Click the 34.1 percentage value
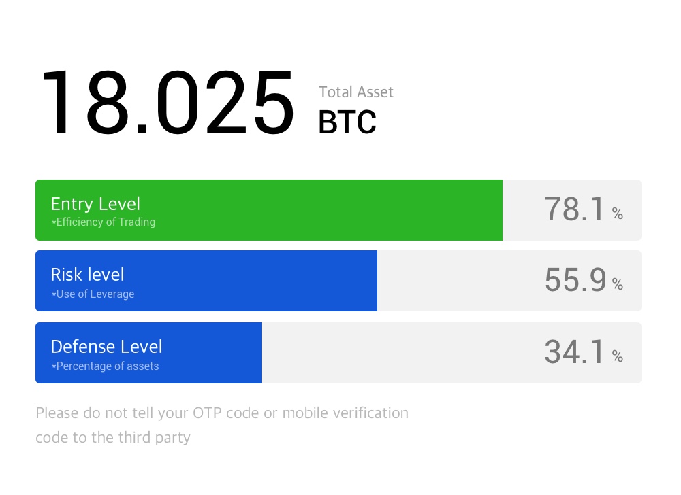681x495 pixels. (x=574, y=352)
